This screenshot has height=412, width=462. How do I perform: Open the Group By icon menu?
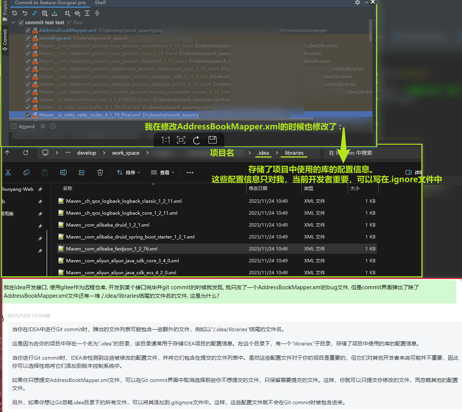[68, 13]
